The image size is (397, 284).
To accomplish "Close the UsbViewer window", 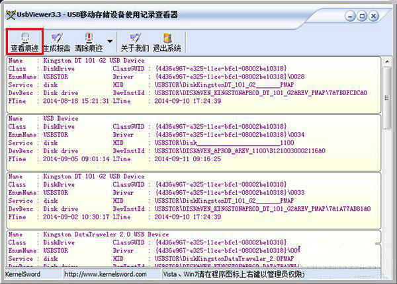I will click(374, 17).
